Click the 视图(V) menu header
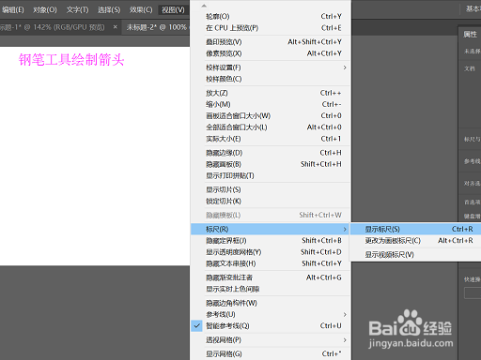This screenshot has height=360, width=481. tap(173, 9)
